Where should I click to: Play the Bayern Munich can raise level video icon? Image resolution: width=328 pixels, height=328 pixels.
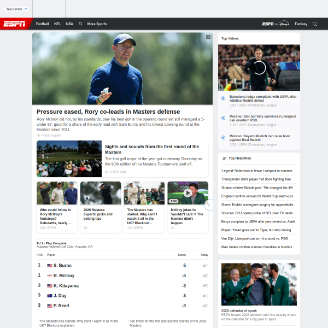pyautogui.click(x=223, y=138)
